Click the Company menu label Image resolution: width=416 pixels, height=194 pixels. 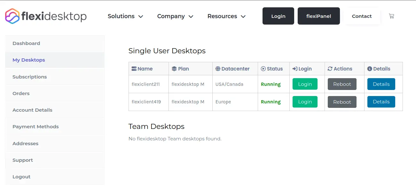tap(171, 16)
